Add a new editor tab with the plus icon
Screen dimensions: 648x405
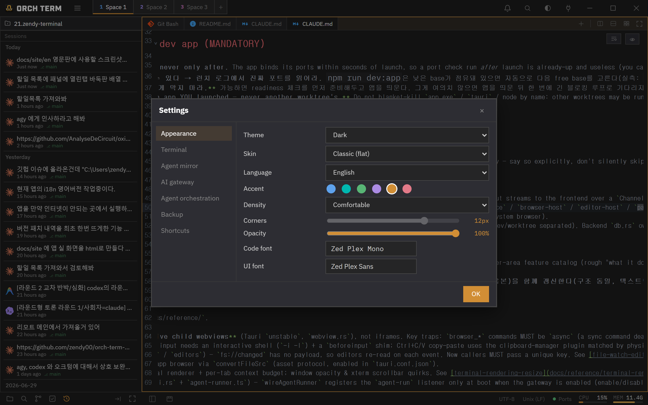point(581,24)
